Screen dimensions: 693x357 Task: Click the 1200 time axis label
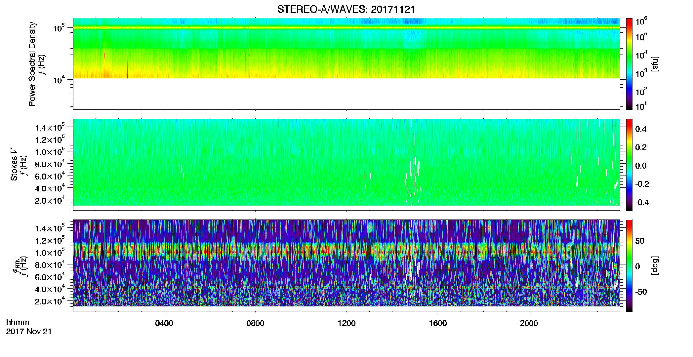346,323
